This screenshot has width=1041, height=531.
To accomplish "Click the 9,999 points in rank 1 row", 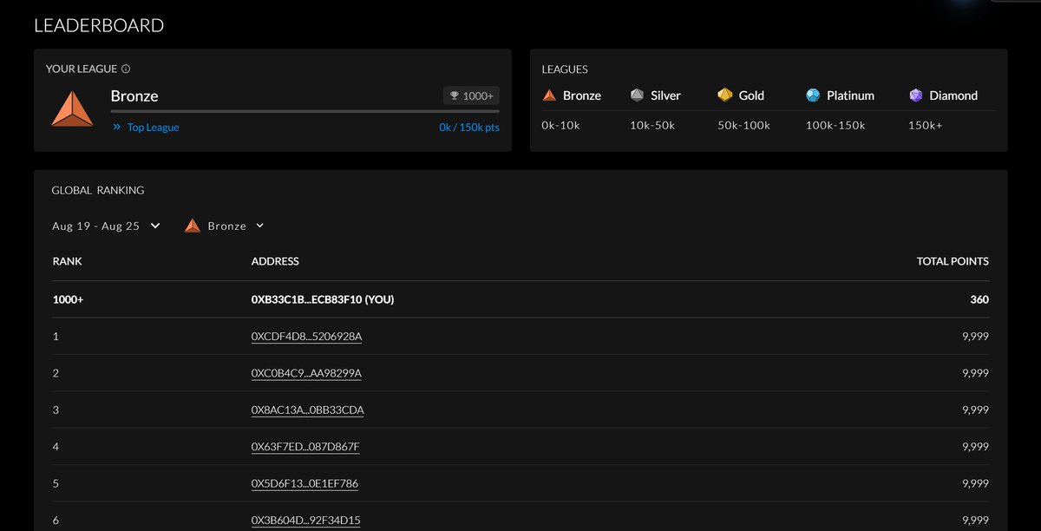I will [x=975, y=336].
